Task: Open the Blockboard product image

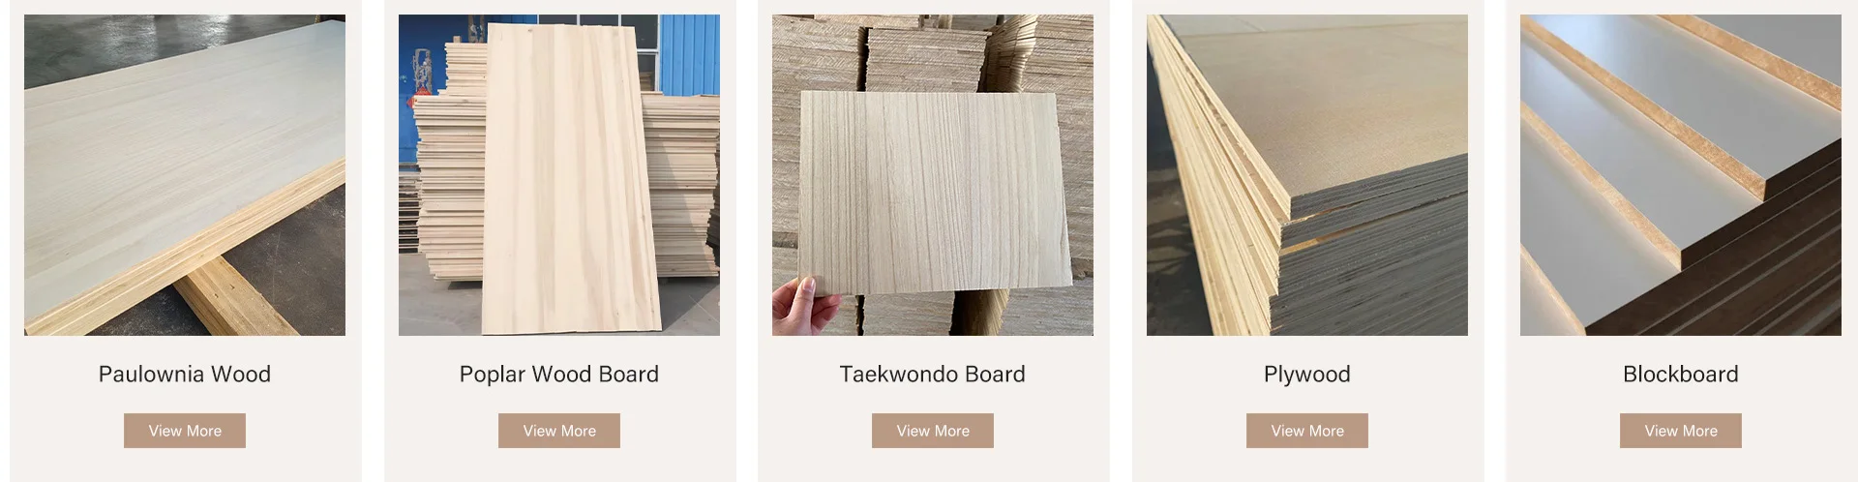Action: tap(1681, 175)
